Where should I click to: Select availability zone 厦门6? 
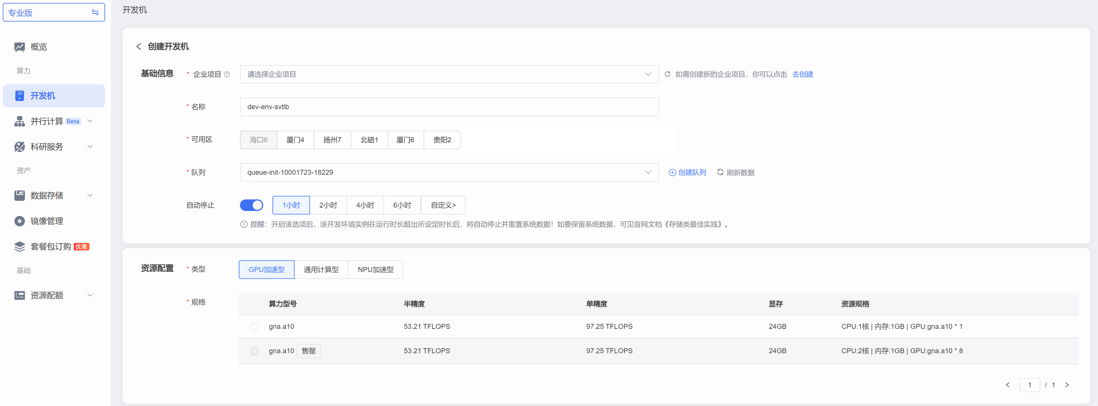(x=405, y=140)
